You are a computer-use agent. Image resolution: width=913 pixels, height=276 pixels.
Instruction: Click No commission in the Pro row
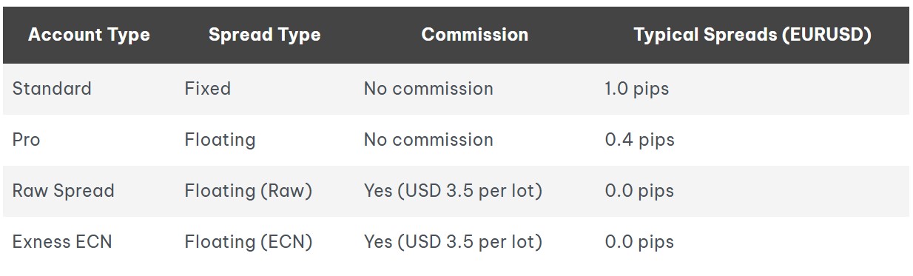[428, 140]
